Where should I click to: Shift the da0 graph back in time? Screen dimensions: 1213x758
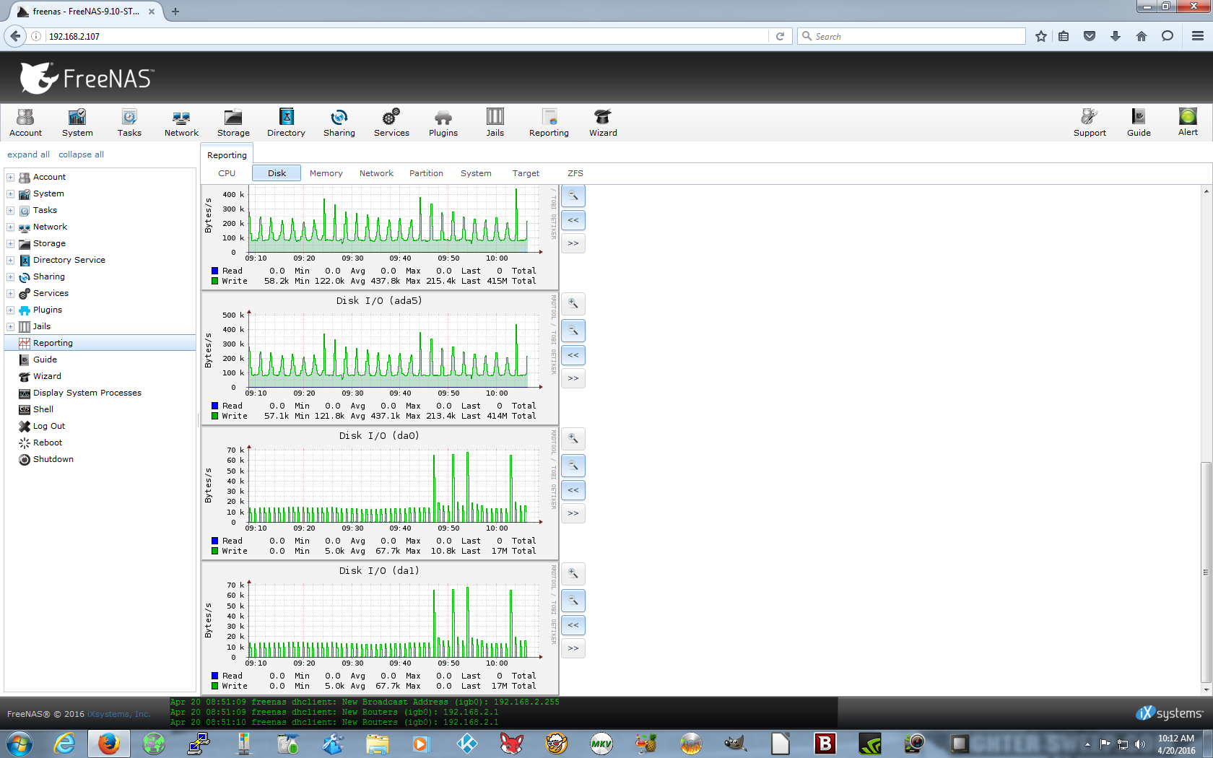coord(573,490)
